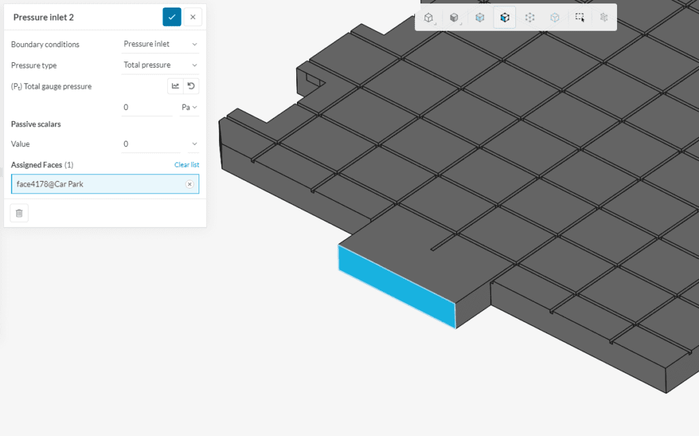
Task: Remove face4178@Car Park from assigned faces
Action: 190,184
